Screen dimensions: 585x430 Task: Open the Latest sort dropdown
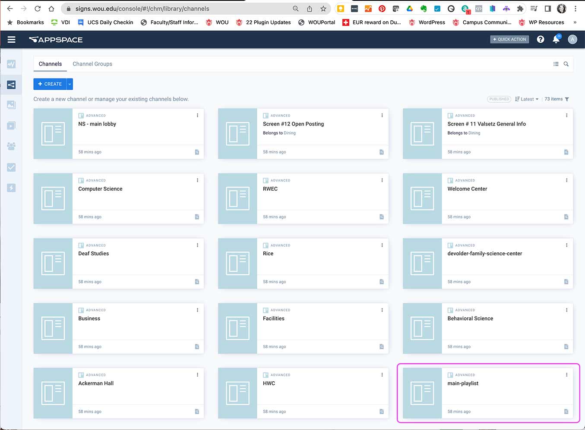527,99
